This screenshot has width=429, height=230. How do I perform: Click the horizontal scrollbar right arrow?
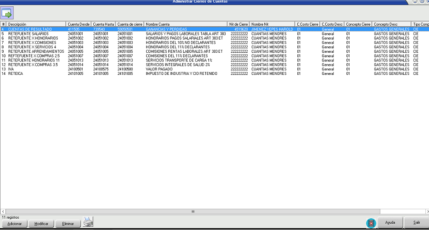coord(426,212)
